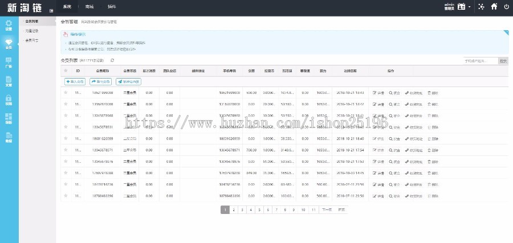Click the clear-cache icon left of home
Screen dimensions: 513x243
coord(481,7)
